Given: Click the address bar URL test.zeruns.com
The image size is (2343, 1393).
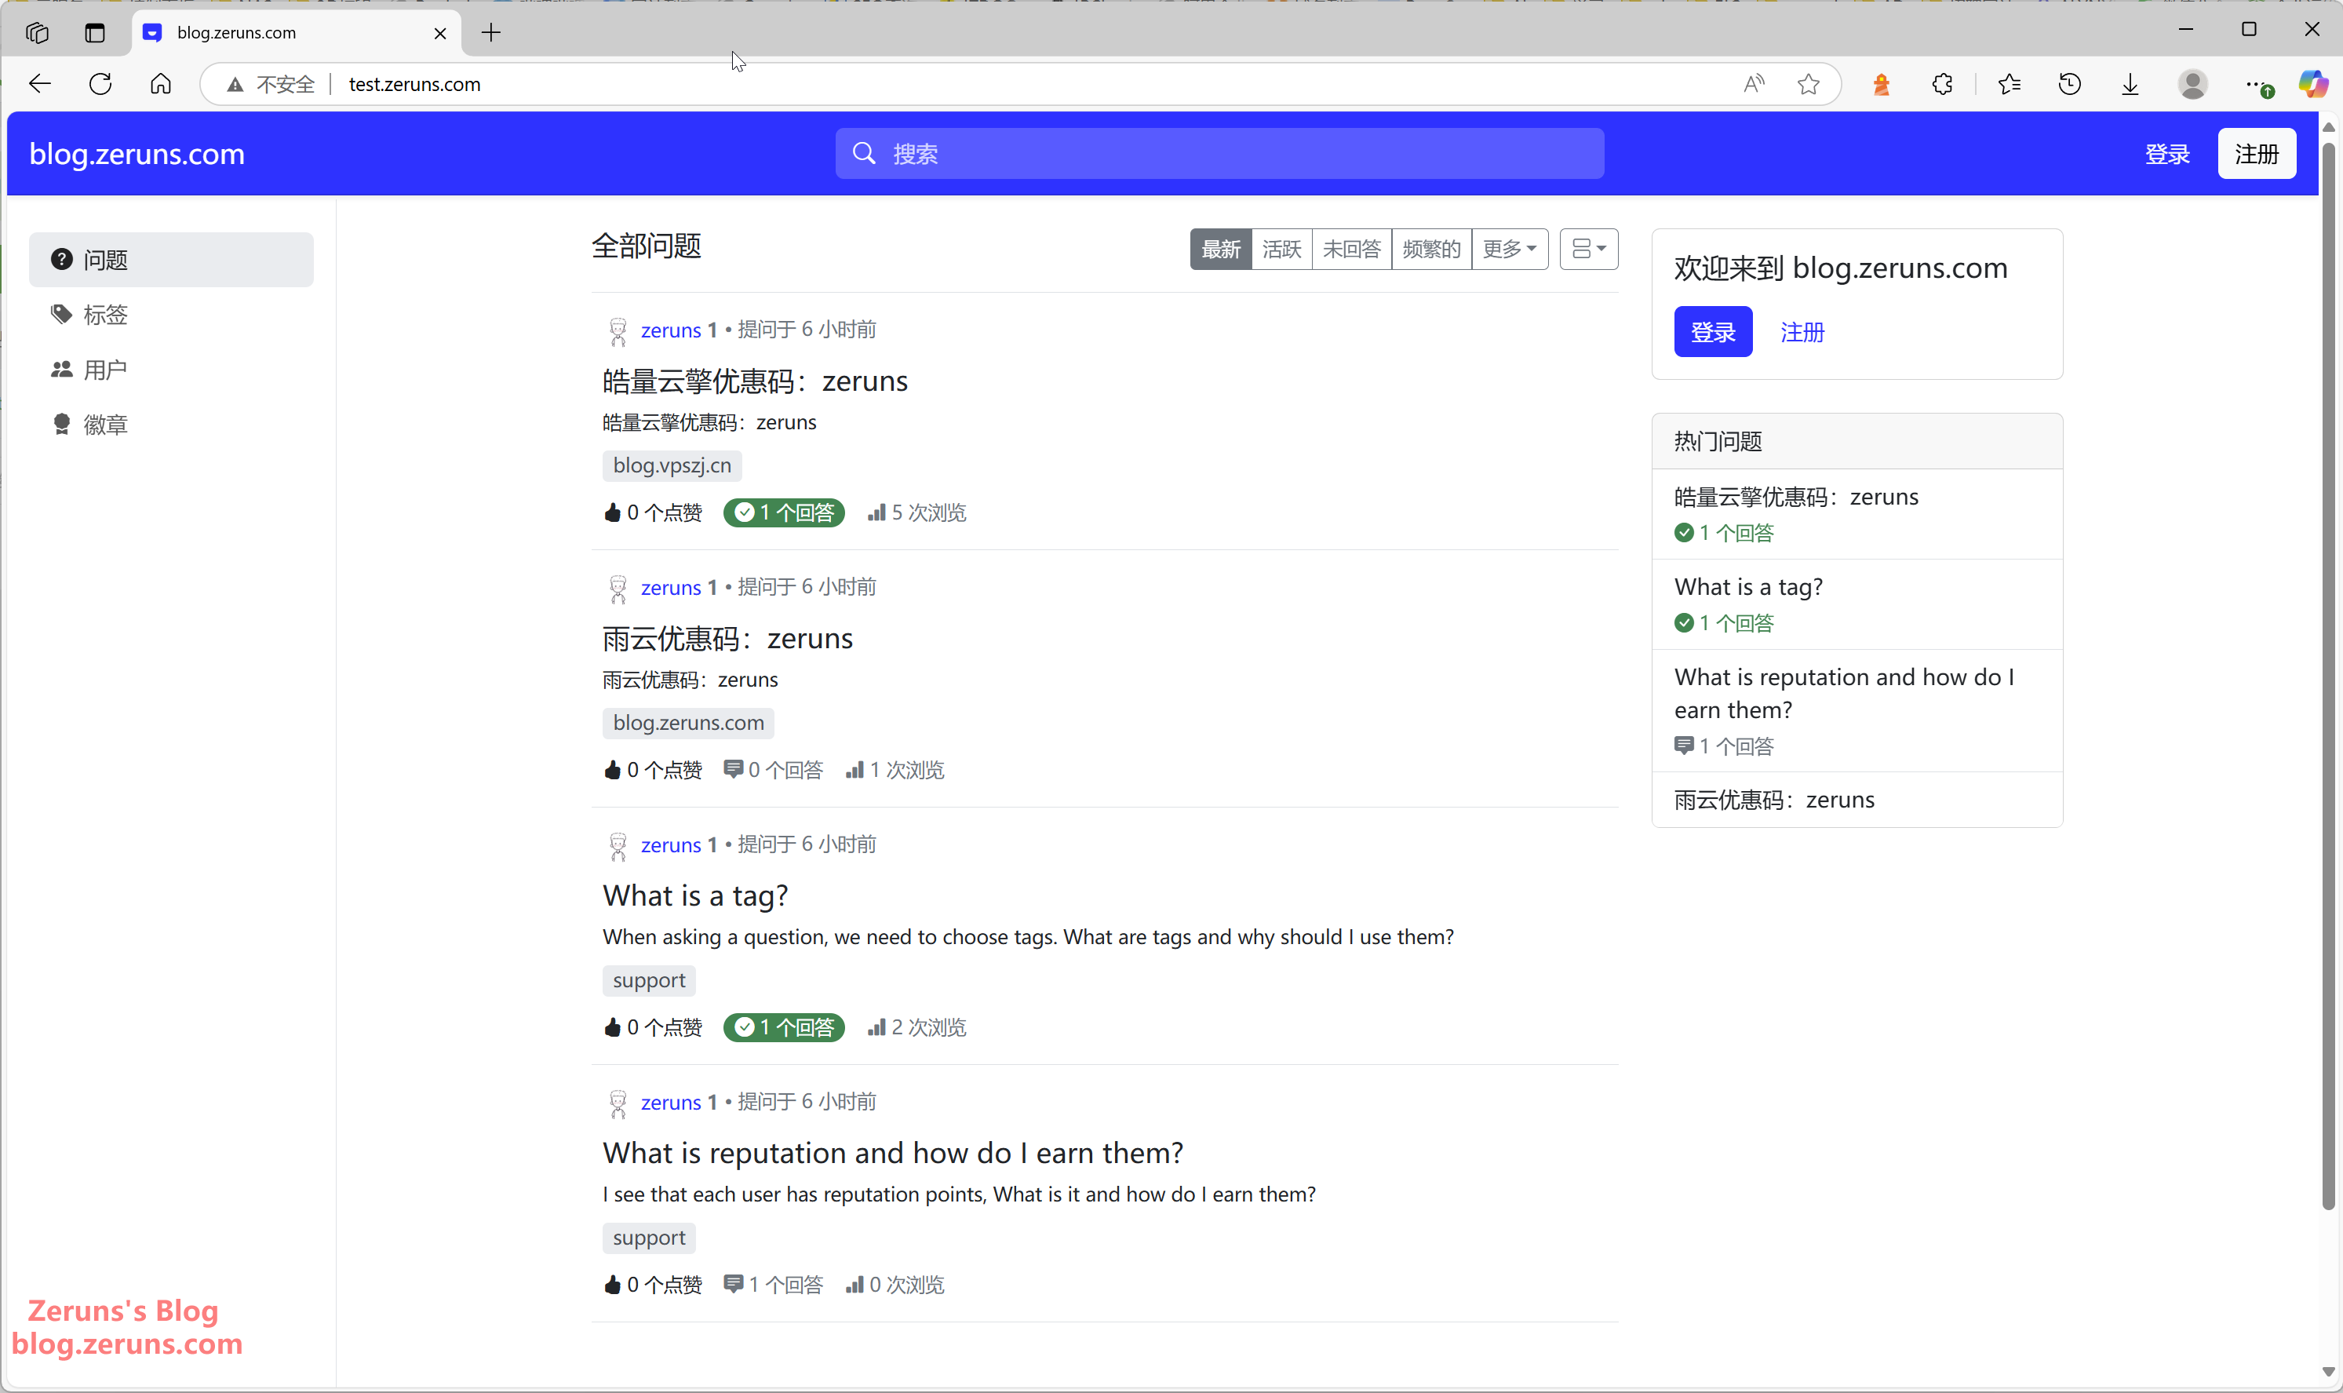Looking at the screenshot, I should coord(415,85).
